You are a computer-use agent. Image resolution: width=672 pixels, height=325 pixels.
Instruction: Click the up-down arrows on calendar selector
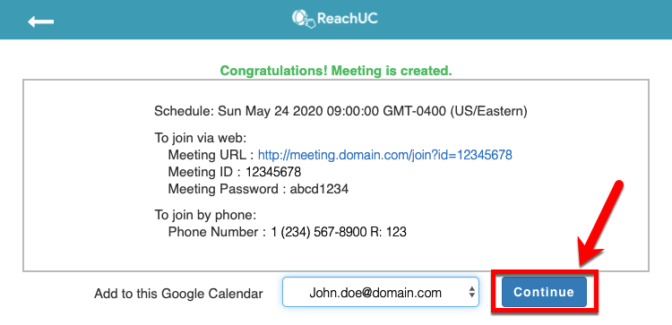click(471, 293)
